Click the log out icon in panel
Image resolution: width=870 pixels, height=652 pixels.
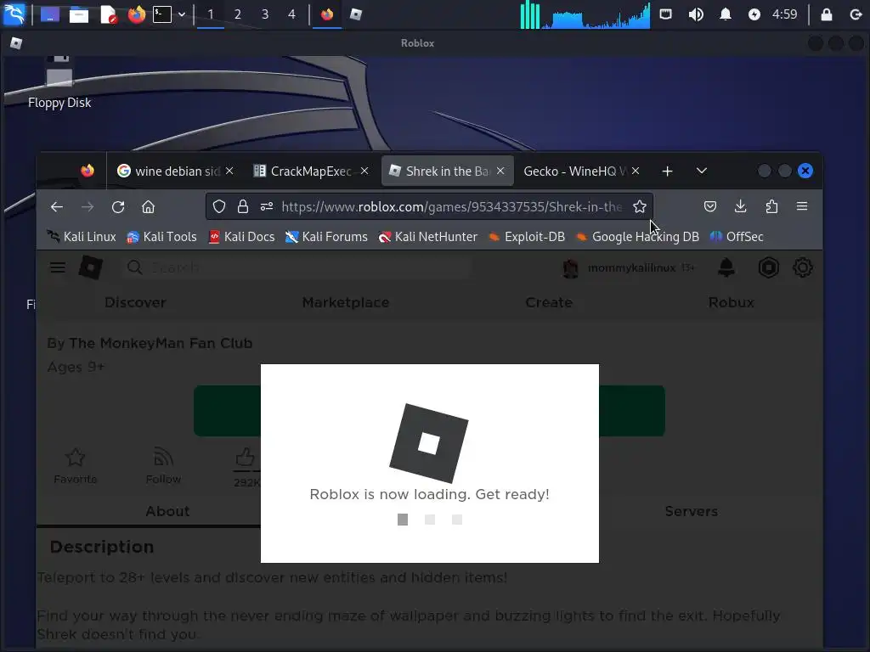click(856, 14)
